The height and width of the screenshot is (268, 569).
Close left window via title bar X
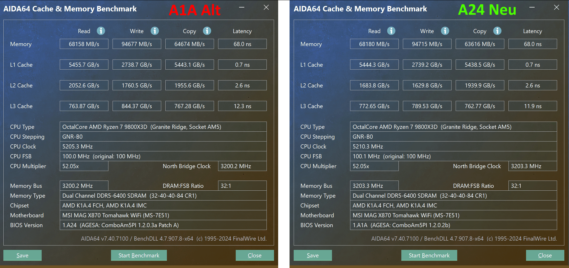click(266, 7)
